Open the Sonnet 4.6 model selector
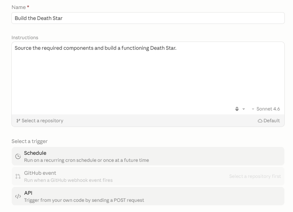 pyautogui.click(x=266, y=109)
